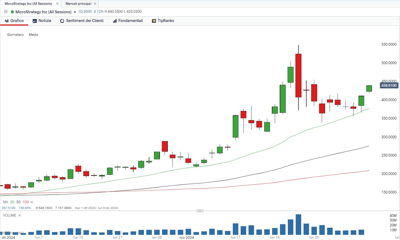The width and height of the screenshot is (400, 240).
Task: Click the price change value 32.9500
Action: (x=85, y=12)
